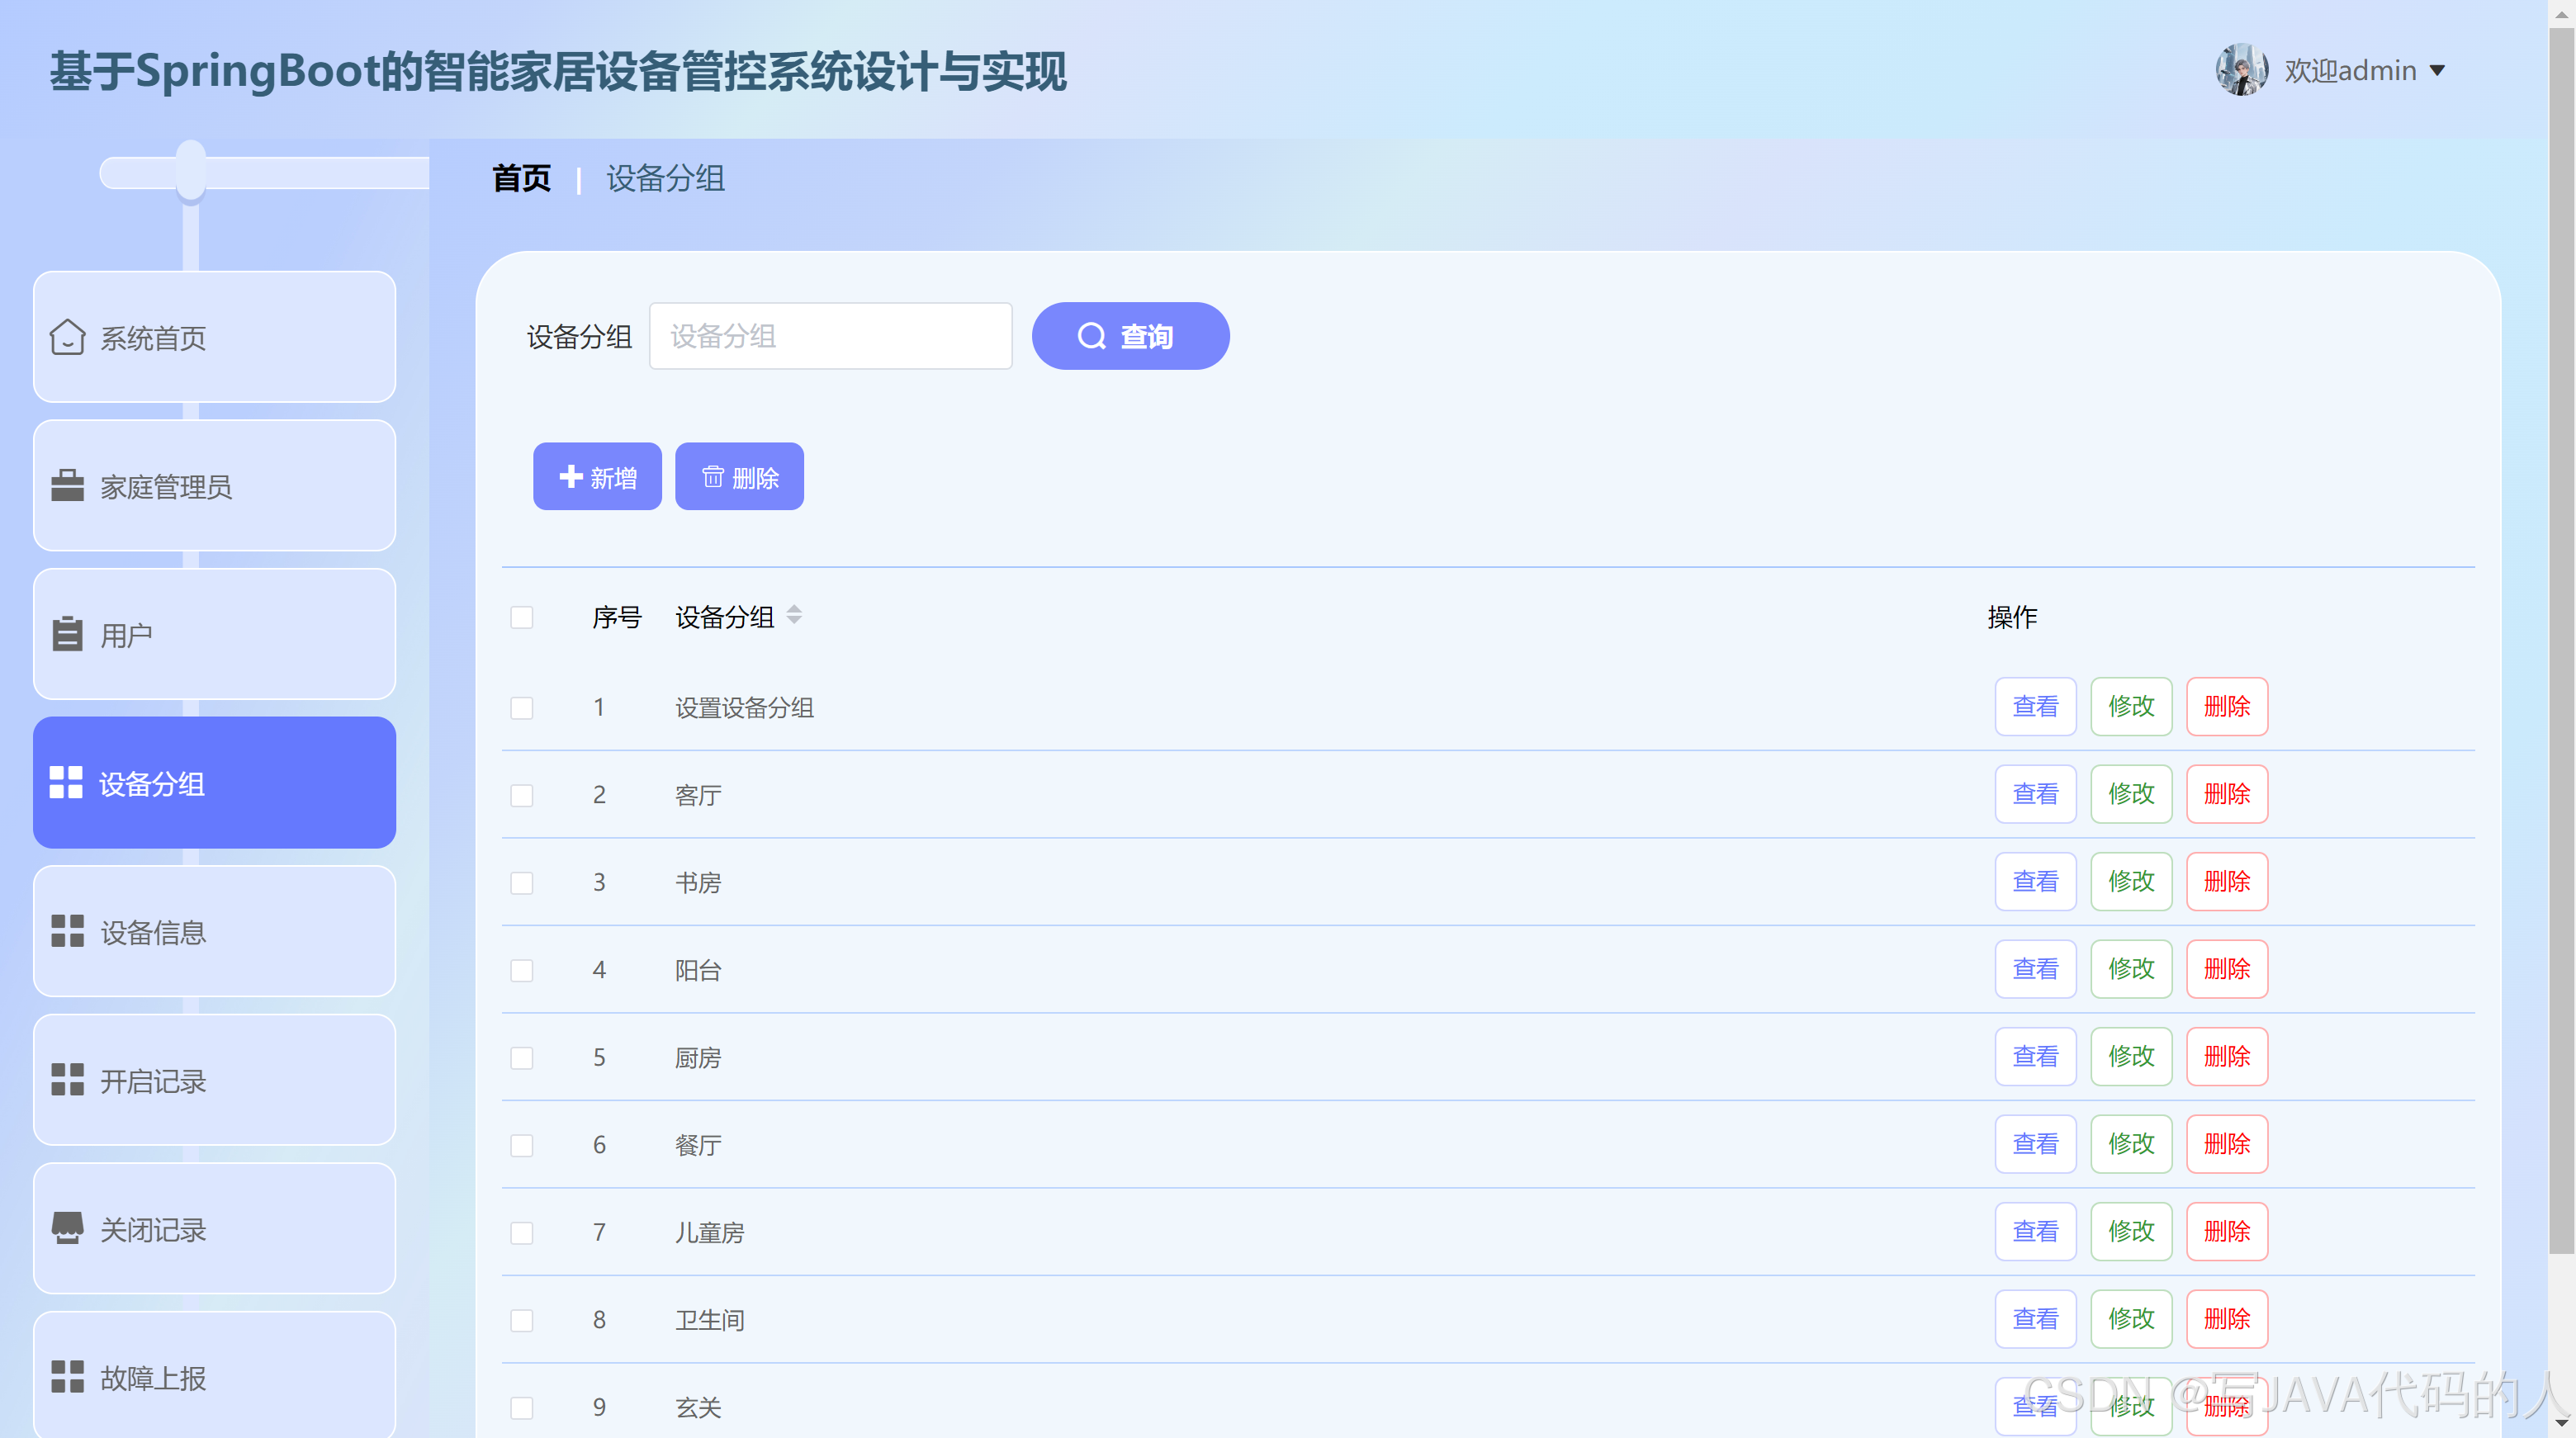The width and height of the screenshot is (2576, 1438).
Task: Click the 新增 add button
Action: pyautogui.click(x=597, y=476)
